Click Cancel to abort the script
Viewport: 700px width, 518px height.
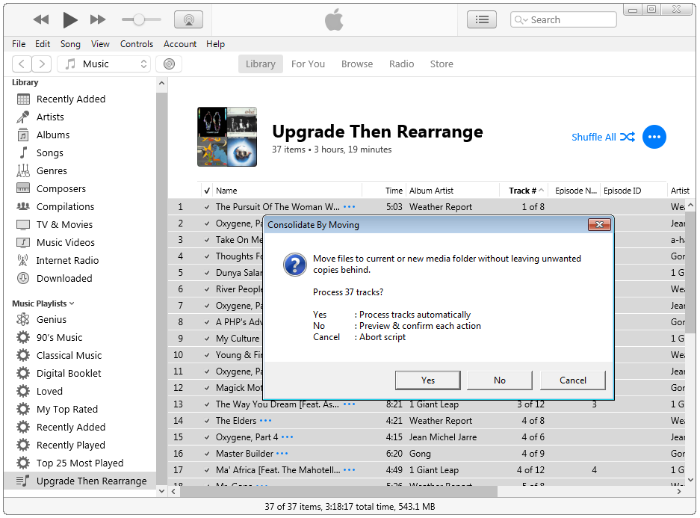point(573,380)
